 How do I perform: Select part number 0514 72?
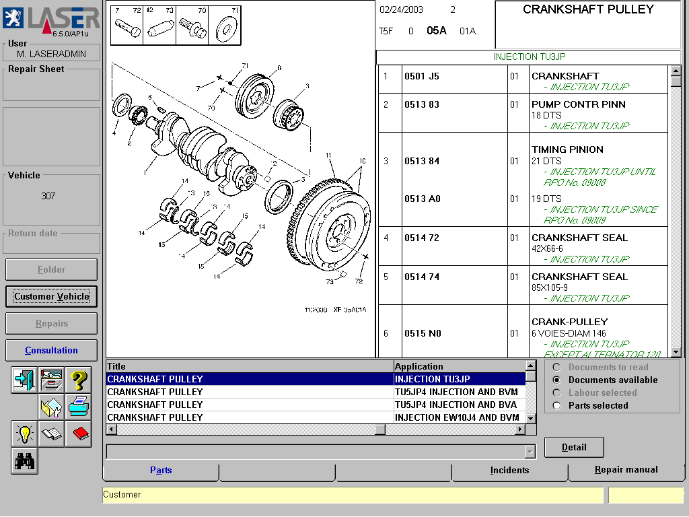422,238
